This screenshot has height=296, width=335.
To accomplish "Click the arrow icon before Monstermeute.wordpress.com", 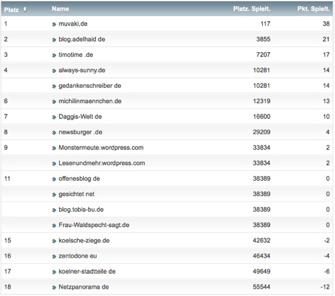I will pyautogui.click(x=54, y=148).
